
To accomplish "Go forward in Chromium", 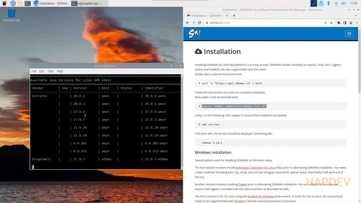I will pos(193,23).
